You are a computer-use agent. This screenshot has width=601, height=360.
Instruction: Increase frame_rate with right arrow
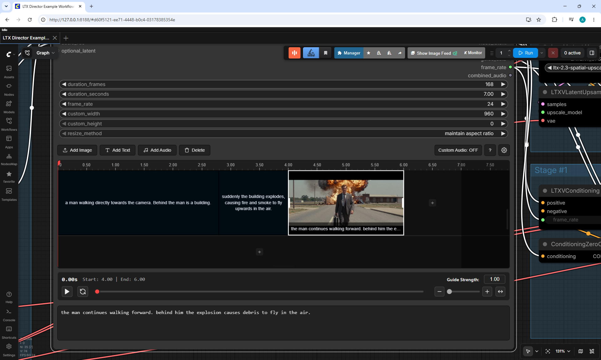[x=503, y=104]
